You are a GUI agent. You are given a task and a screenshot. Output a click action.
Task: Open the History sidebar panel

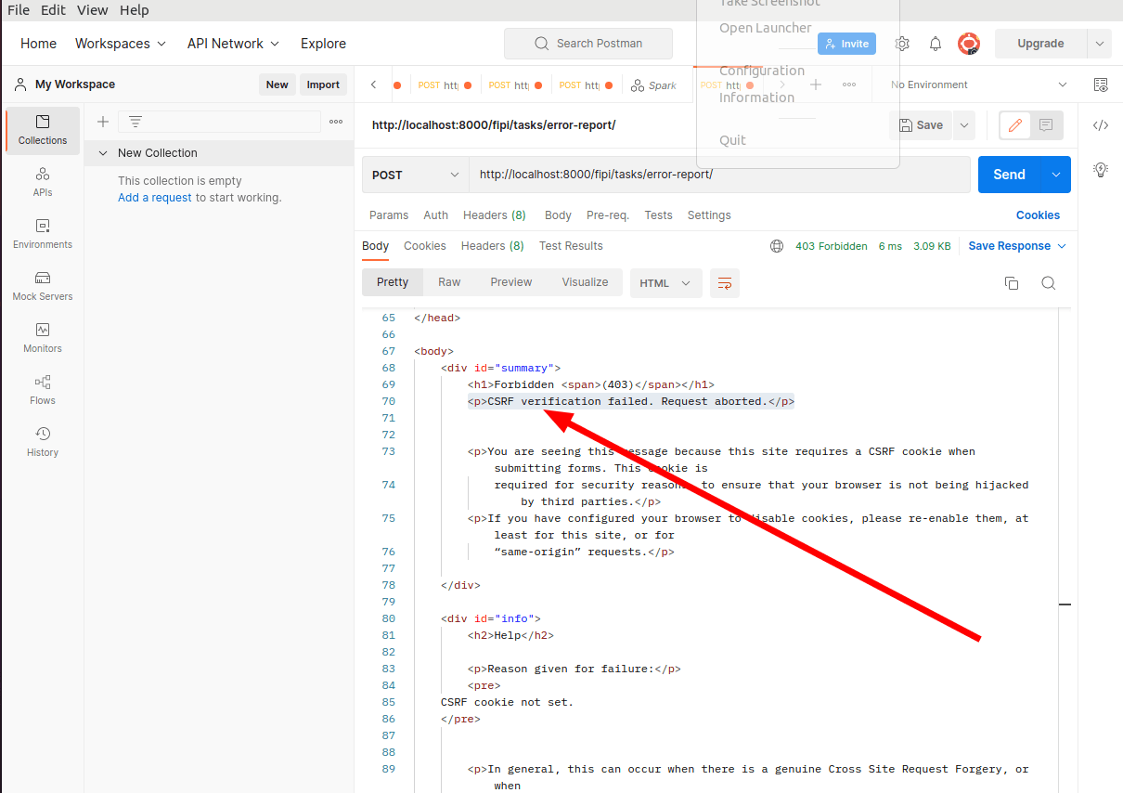click(43, 442)
